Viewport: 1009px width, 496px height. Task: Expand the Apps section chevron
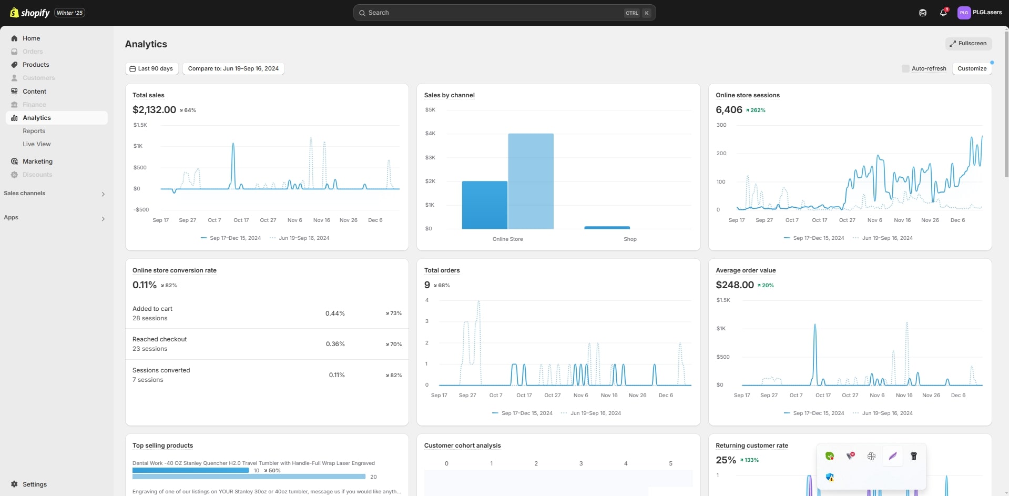(103, 218)
